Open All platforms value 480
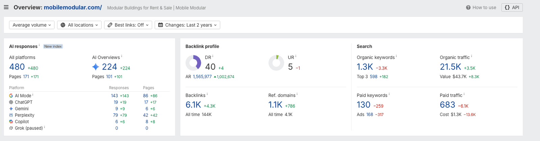The width and height of the screenshot is (540, 141). (x=17, y=67)
